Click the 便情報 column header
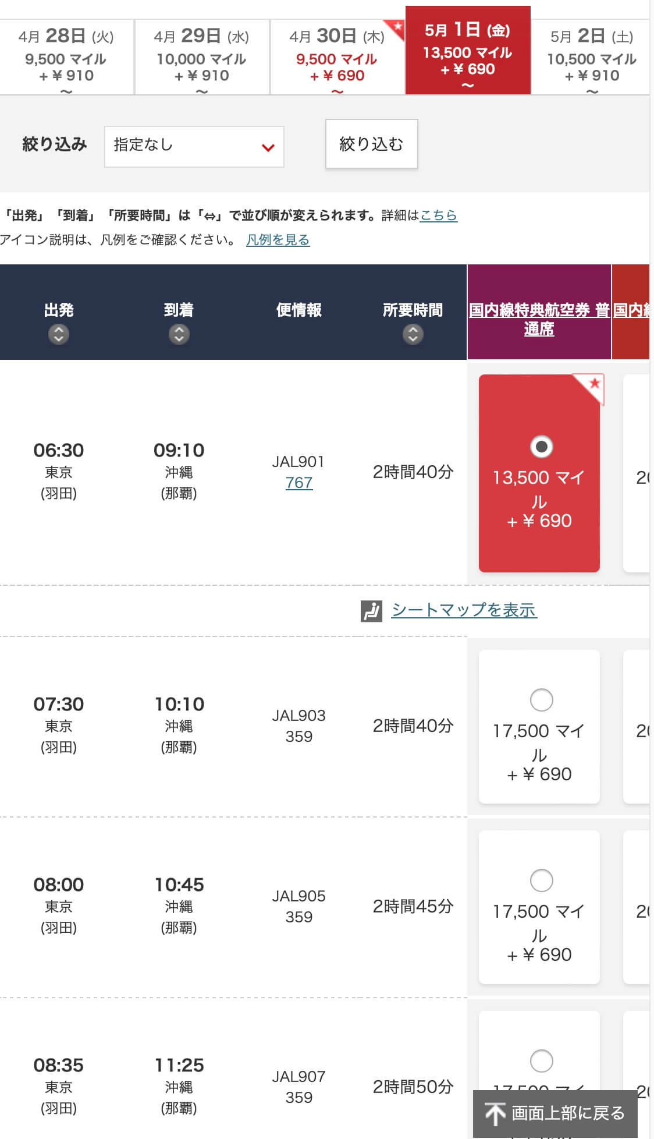The image size is (654, 1139). [x=299, y=310]
